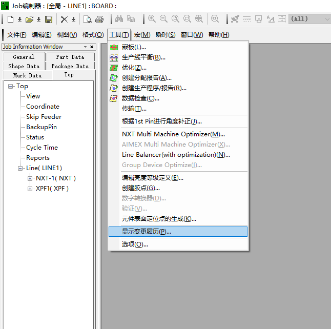Collapse the Line( LINE1) tree node

point(20,168)
